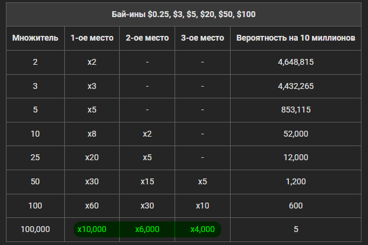
Task: Select the "3-ое место" column header
Action: coord(202,38)
